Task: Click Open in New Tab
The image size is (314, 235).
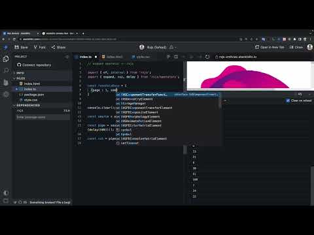Action: [270, 47]
